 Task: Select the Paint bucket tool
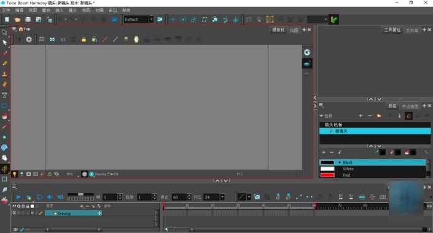tap(4, 116)
